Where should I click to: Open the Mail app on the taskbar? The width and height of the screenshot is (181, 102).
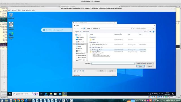click(x=60, y=94)
